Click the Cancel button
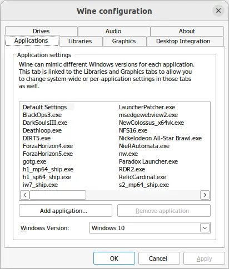Image resolution: width=229 pixels, height=269 pixels. click(x=158, y=258)
